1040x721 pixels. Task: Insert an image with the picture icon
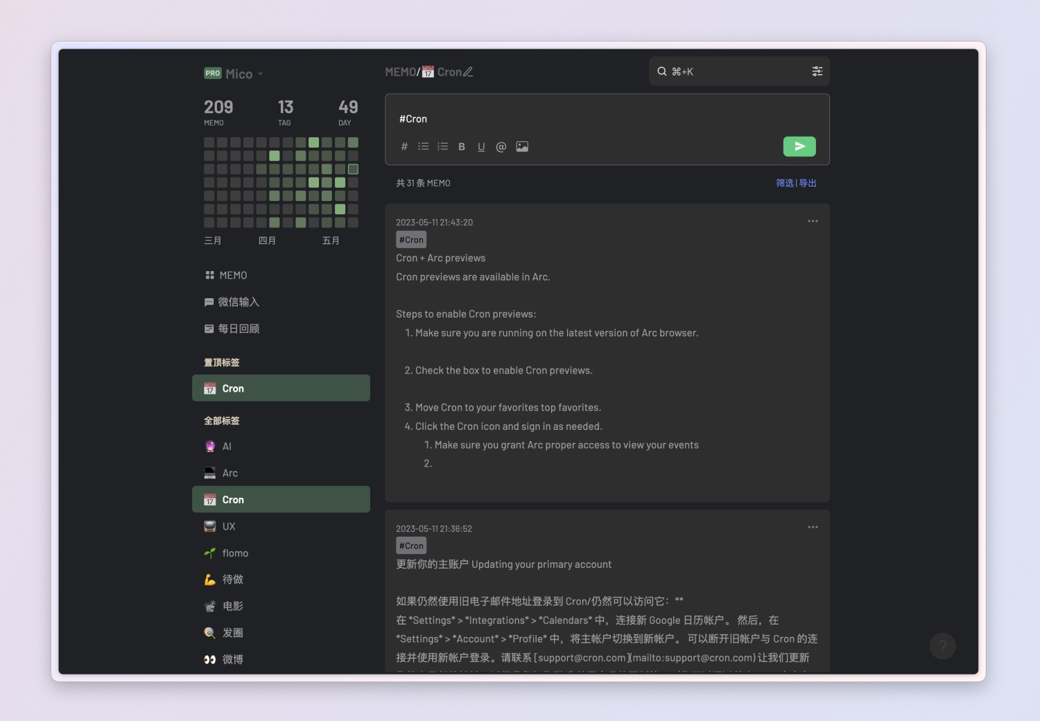click(522, 147)
